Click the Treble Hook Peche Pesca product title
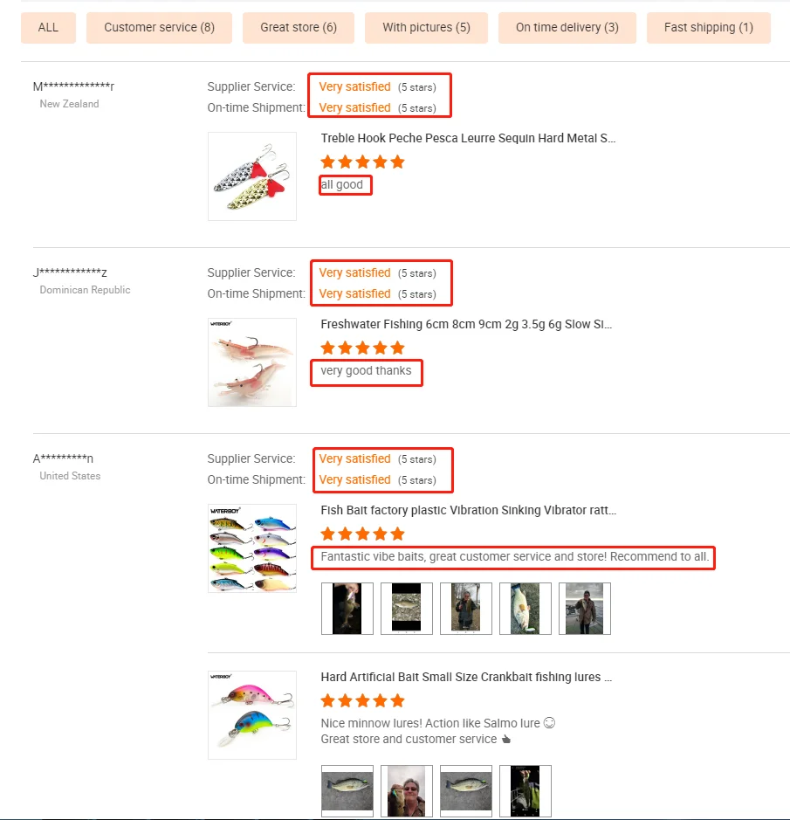This screenshot has height=820, width=790. 468,138
